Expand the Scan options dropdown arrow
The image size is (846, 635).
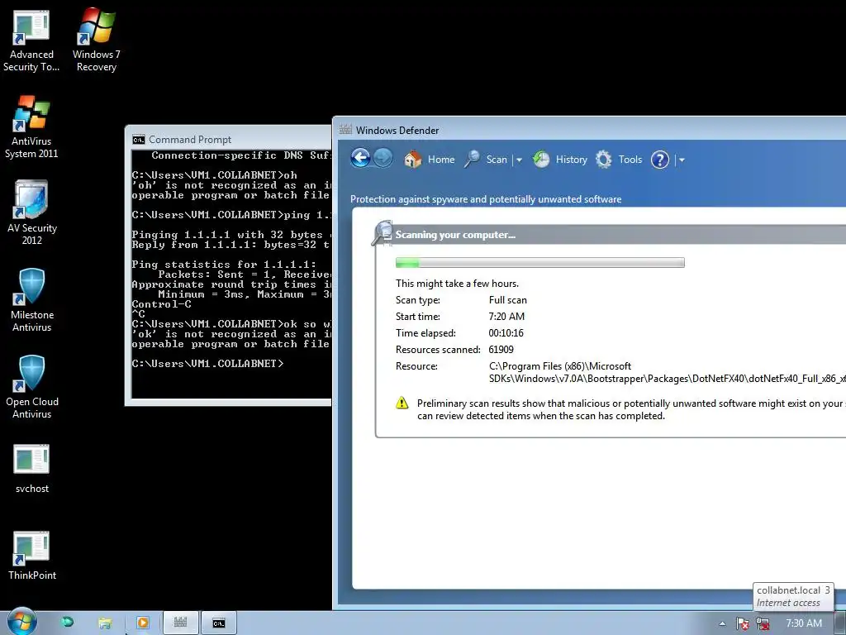pos(519,160)
